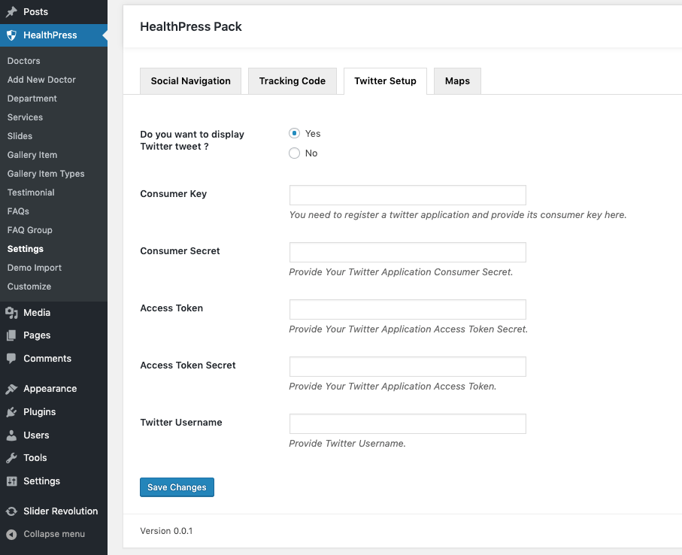Screen dimensions: 682x555
Task: Click the Plugins plug icon
Action: tap(11, 412)
